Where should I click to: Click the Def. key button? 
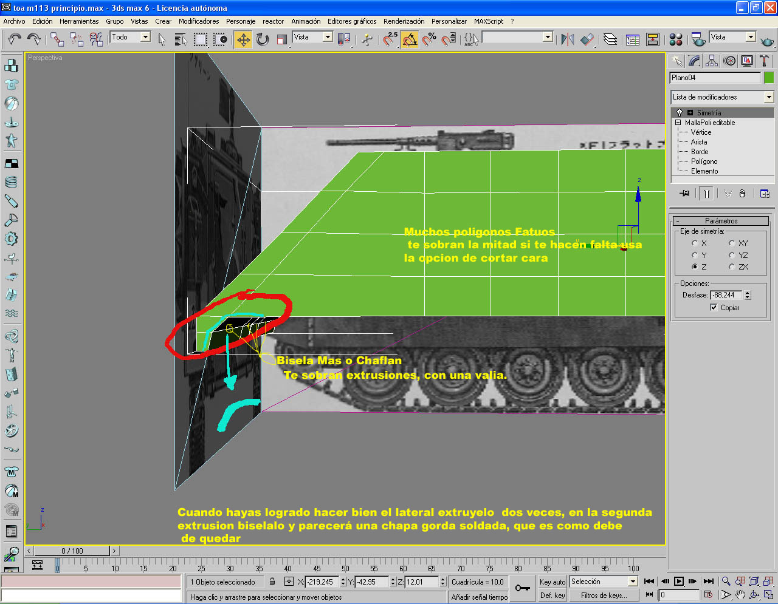click(x=553, y=596)
